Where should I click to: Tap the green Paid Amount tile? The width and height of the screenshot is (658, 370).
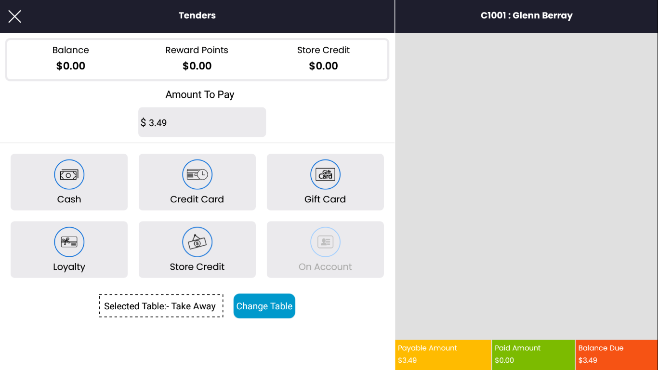(x=533, y=355)
